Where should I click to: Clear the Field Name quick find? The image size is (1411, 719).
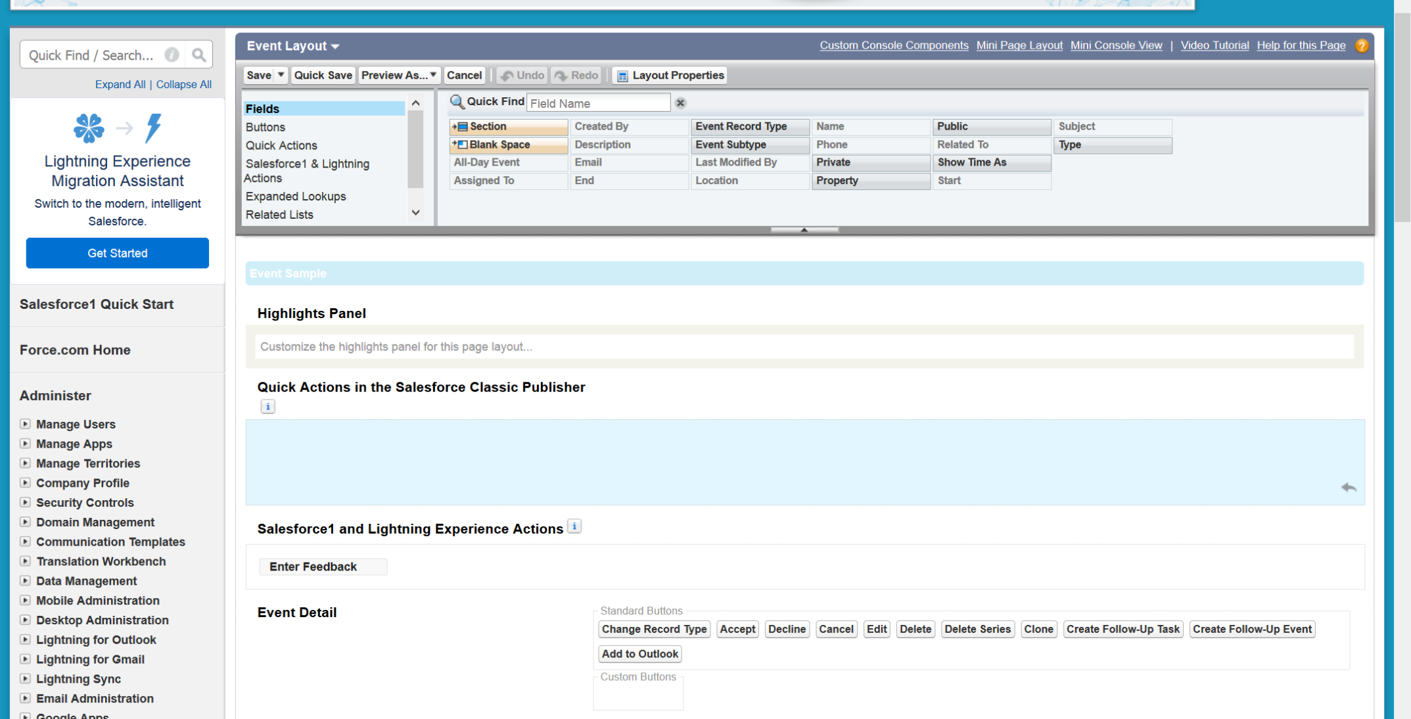coord(680,103)
